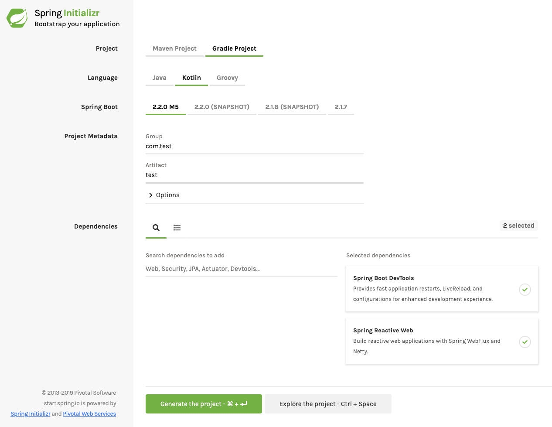This screenshot has height=427, width=552.
Task: Click the Bootstrap your application subtitle
Action: pyautogui.click(x=77, y=24)
